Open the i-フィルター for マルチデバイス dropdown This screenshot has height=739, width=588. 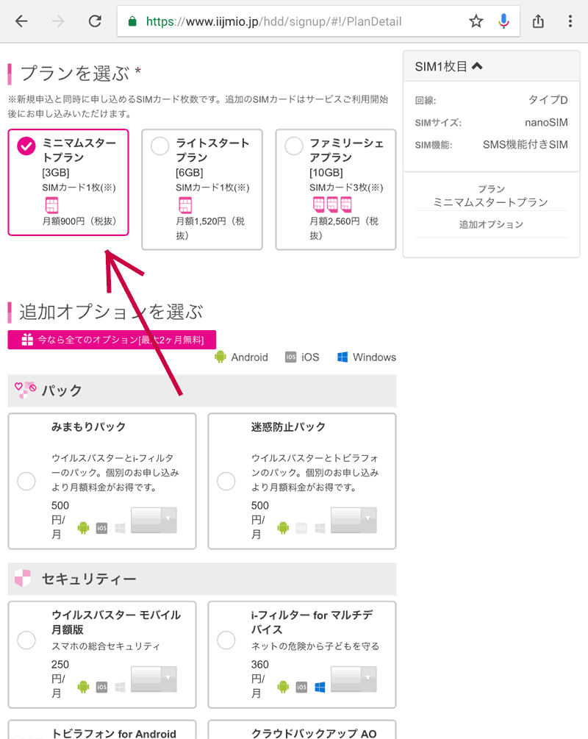(354, 679)
